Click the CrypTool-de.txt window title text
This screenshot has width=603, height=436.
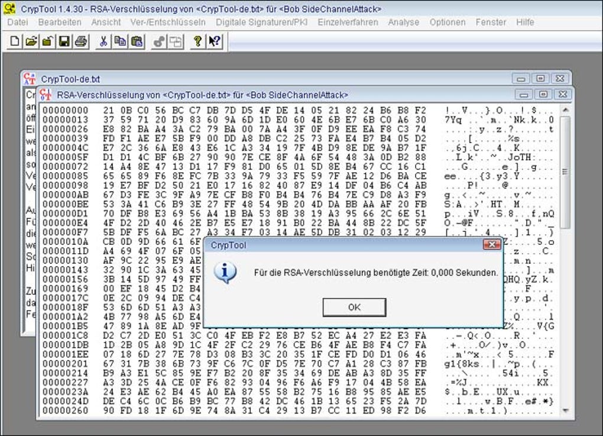70,79
